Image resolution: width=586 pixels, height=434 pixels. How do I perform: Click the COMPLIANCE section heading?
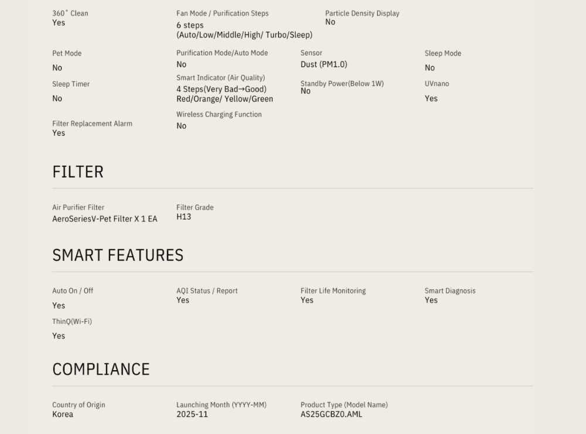click(x=101, y=369)
